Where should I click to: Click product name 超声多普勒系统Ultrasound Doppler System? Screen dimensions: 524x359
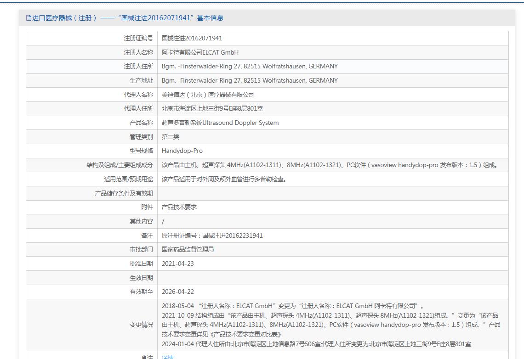[x=220, y=123]
